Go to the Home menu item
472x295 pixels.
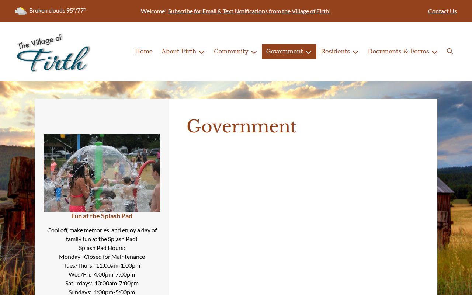coord(144,51)
